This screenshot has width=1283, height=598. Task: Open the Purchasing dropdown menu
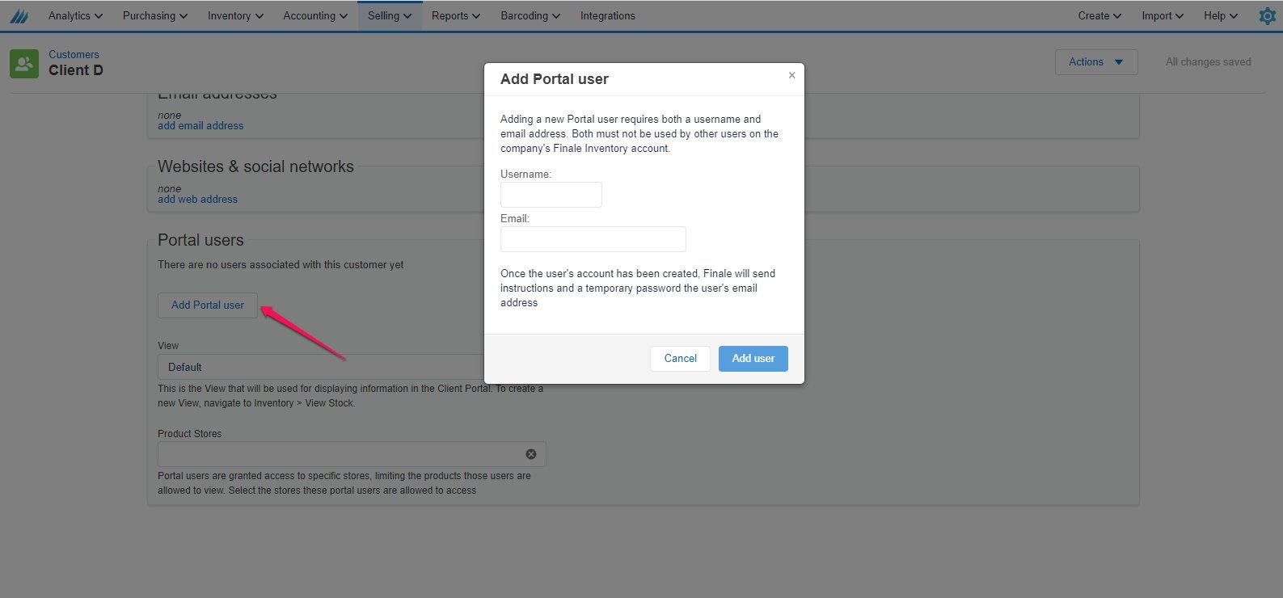pyautogui.click(x=155, y=16)
